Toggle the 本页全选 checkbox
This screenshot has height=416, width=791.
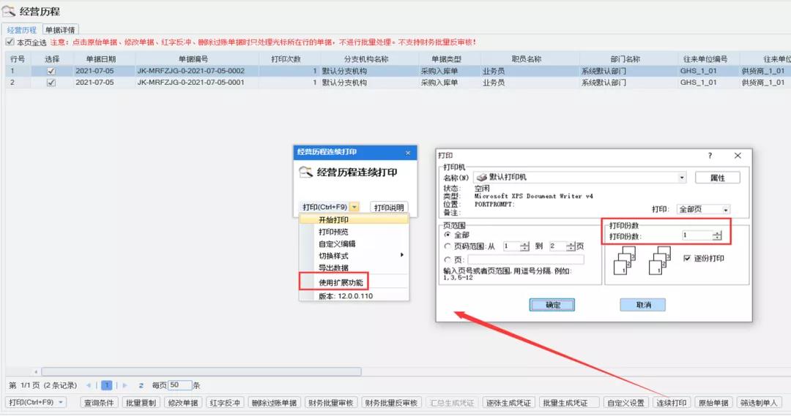10,42
